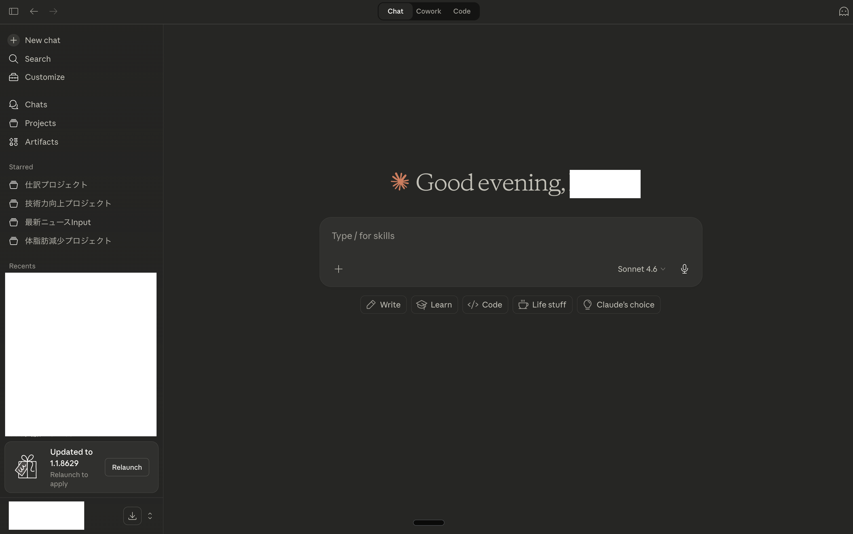This screenshot has height=534, width=853.
Task: Select the Claude's choice suggestion chip
Action: coord(618,305)
